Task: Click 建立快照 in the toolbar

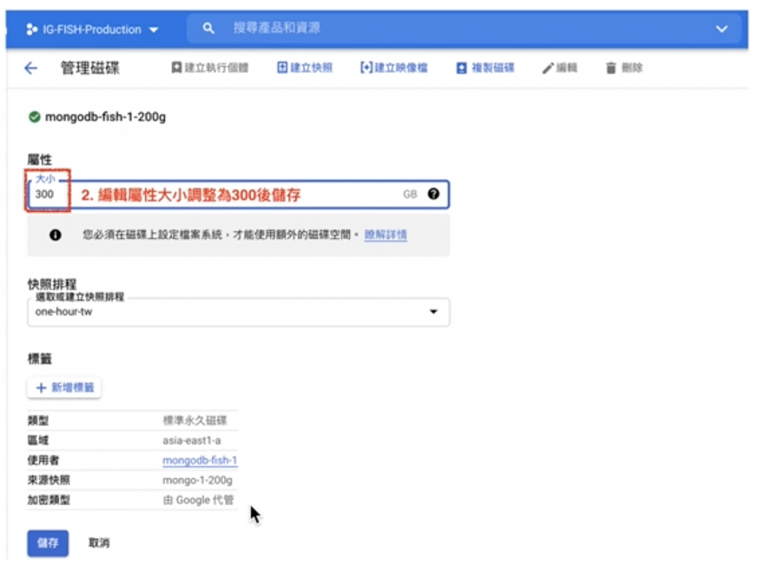Action: tap(305, 68)
